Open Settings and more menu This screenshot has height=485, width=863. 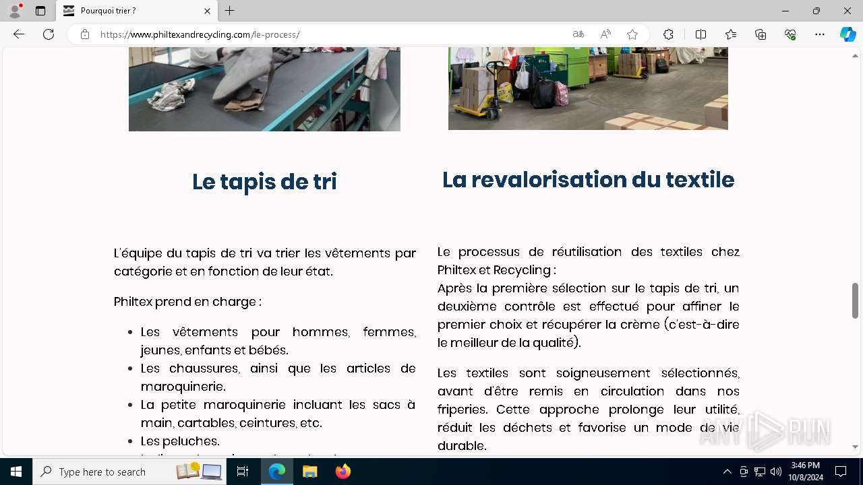pos(820,34)
